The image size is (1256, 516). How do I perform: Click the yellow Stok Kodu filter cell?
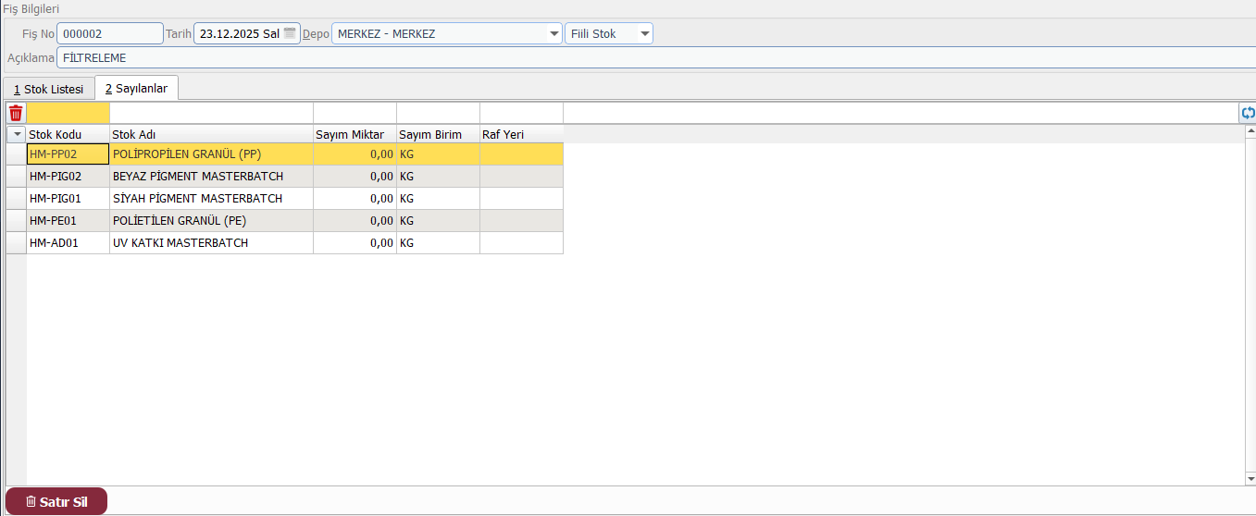coord(68,113)
